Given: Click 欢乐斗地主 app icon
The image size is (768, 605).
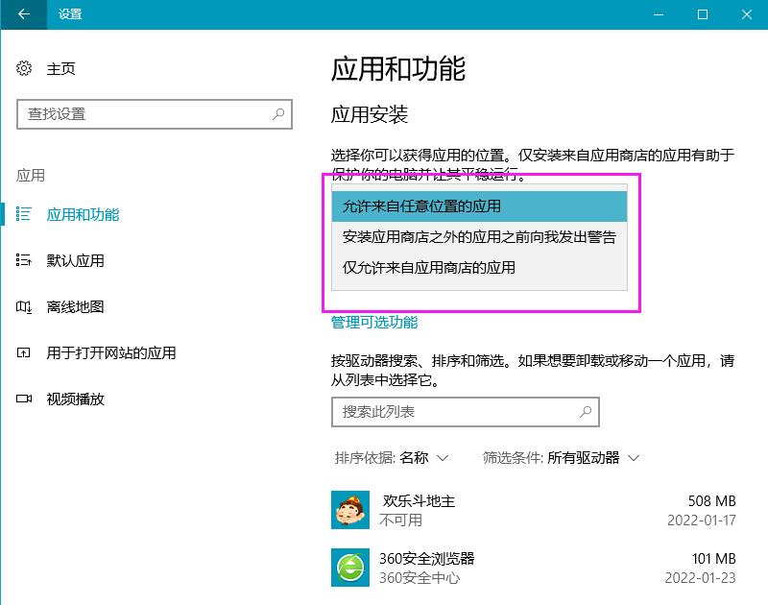Looking at the screenshot, I should (350, 510).
